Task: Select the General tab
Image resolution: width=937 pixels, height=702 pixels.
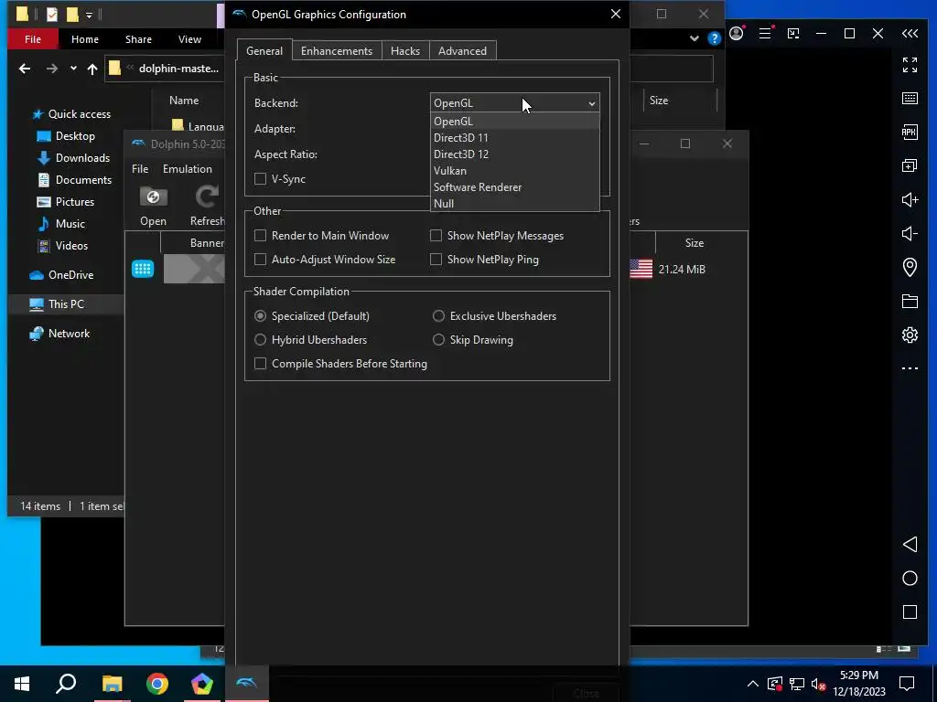Action: point(264,51)
